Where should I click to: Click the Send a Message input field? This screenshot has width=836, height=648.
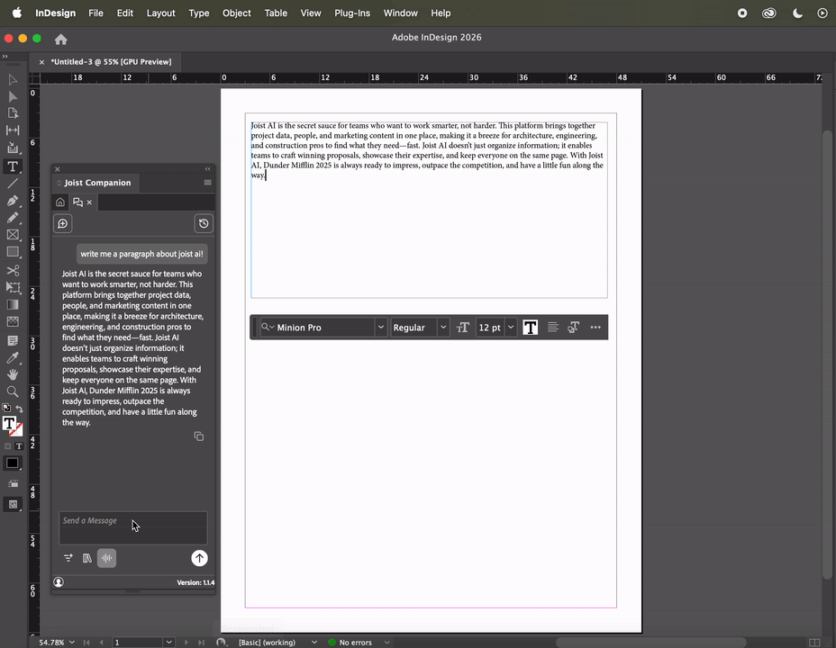point(133,528)
